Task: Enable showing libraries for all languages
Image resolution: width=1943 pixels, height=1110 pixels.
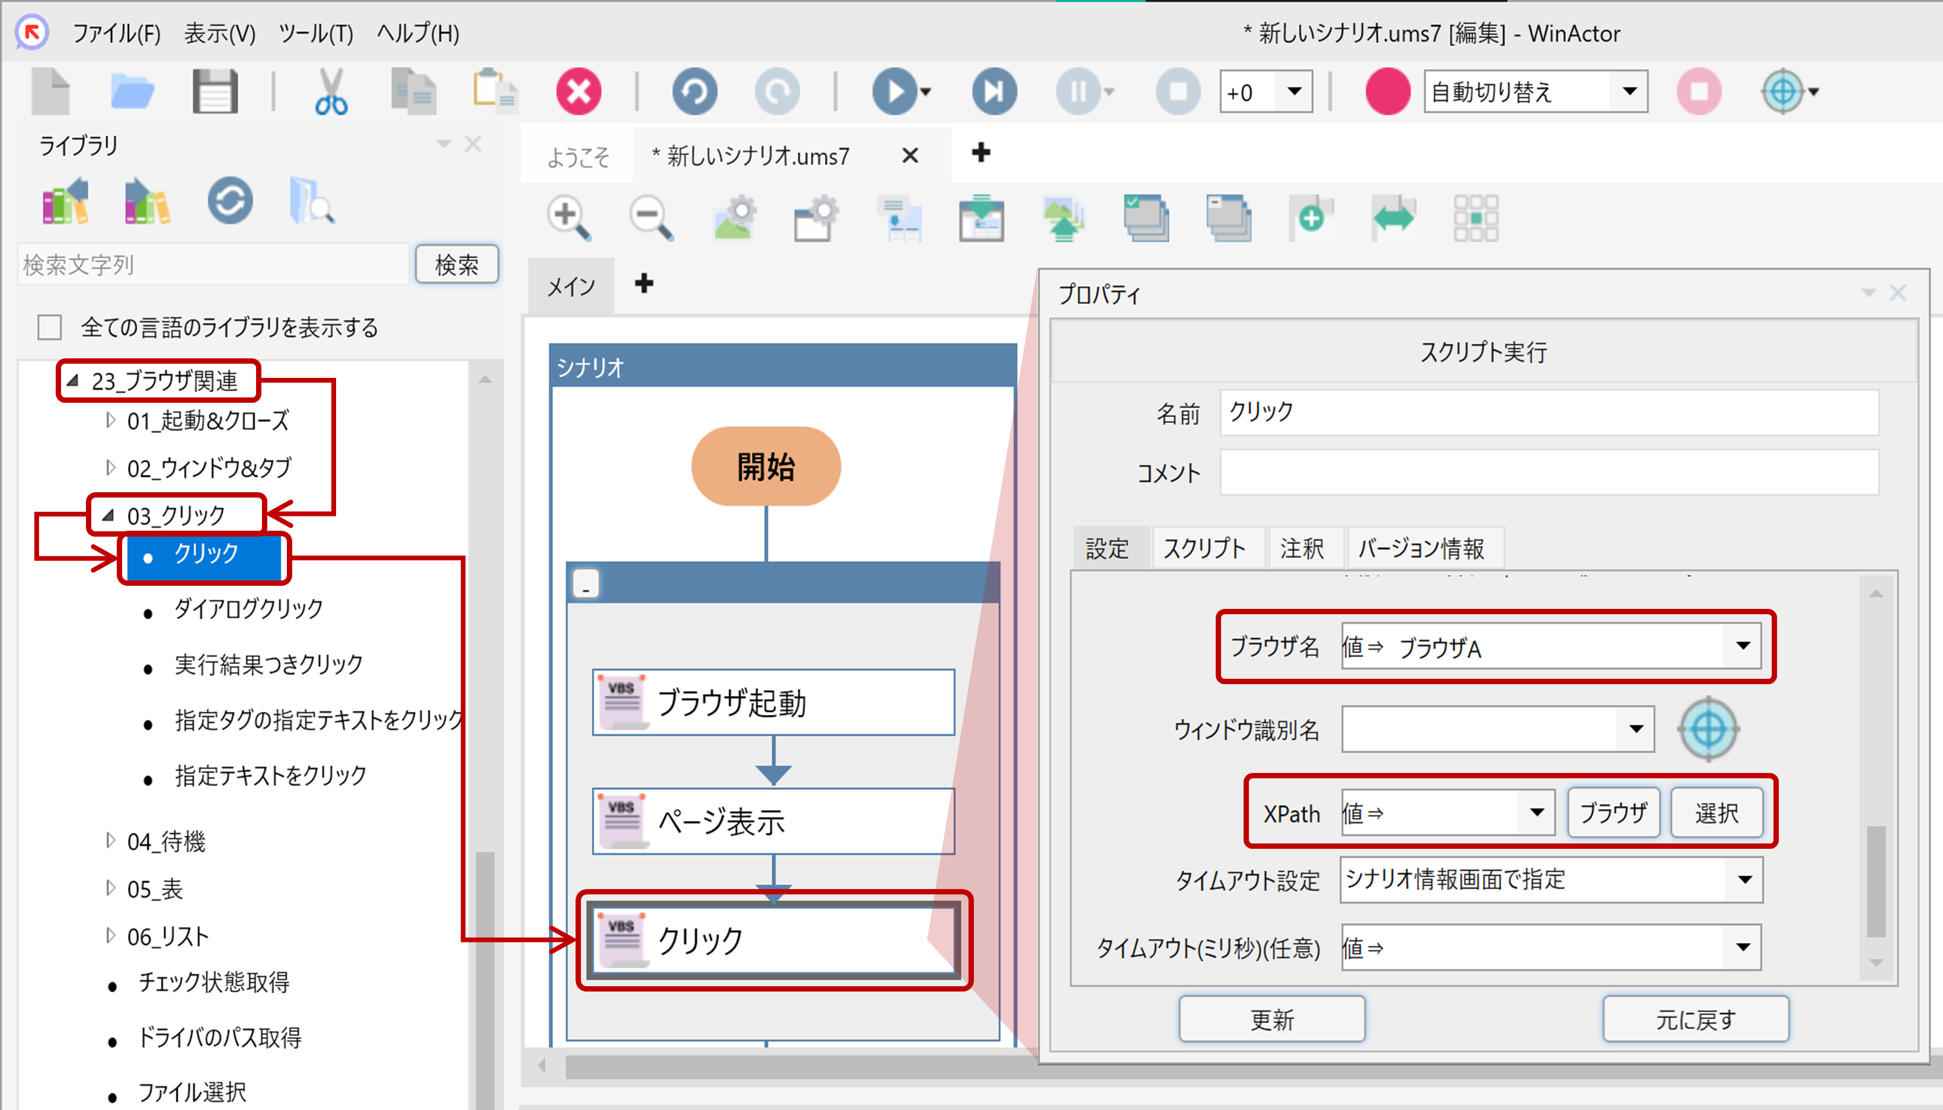Action: click(49, 326)
